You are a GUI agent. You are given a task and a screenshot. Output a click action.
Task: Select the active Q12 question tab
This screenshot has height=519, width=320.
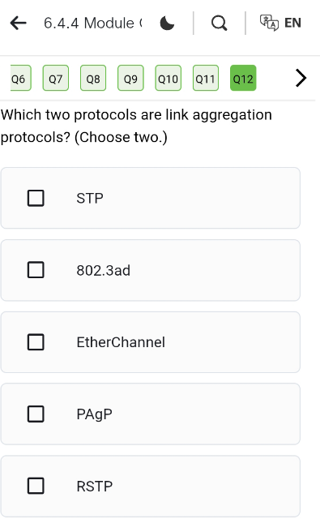tap(243, 78)
